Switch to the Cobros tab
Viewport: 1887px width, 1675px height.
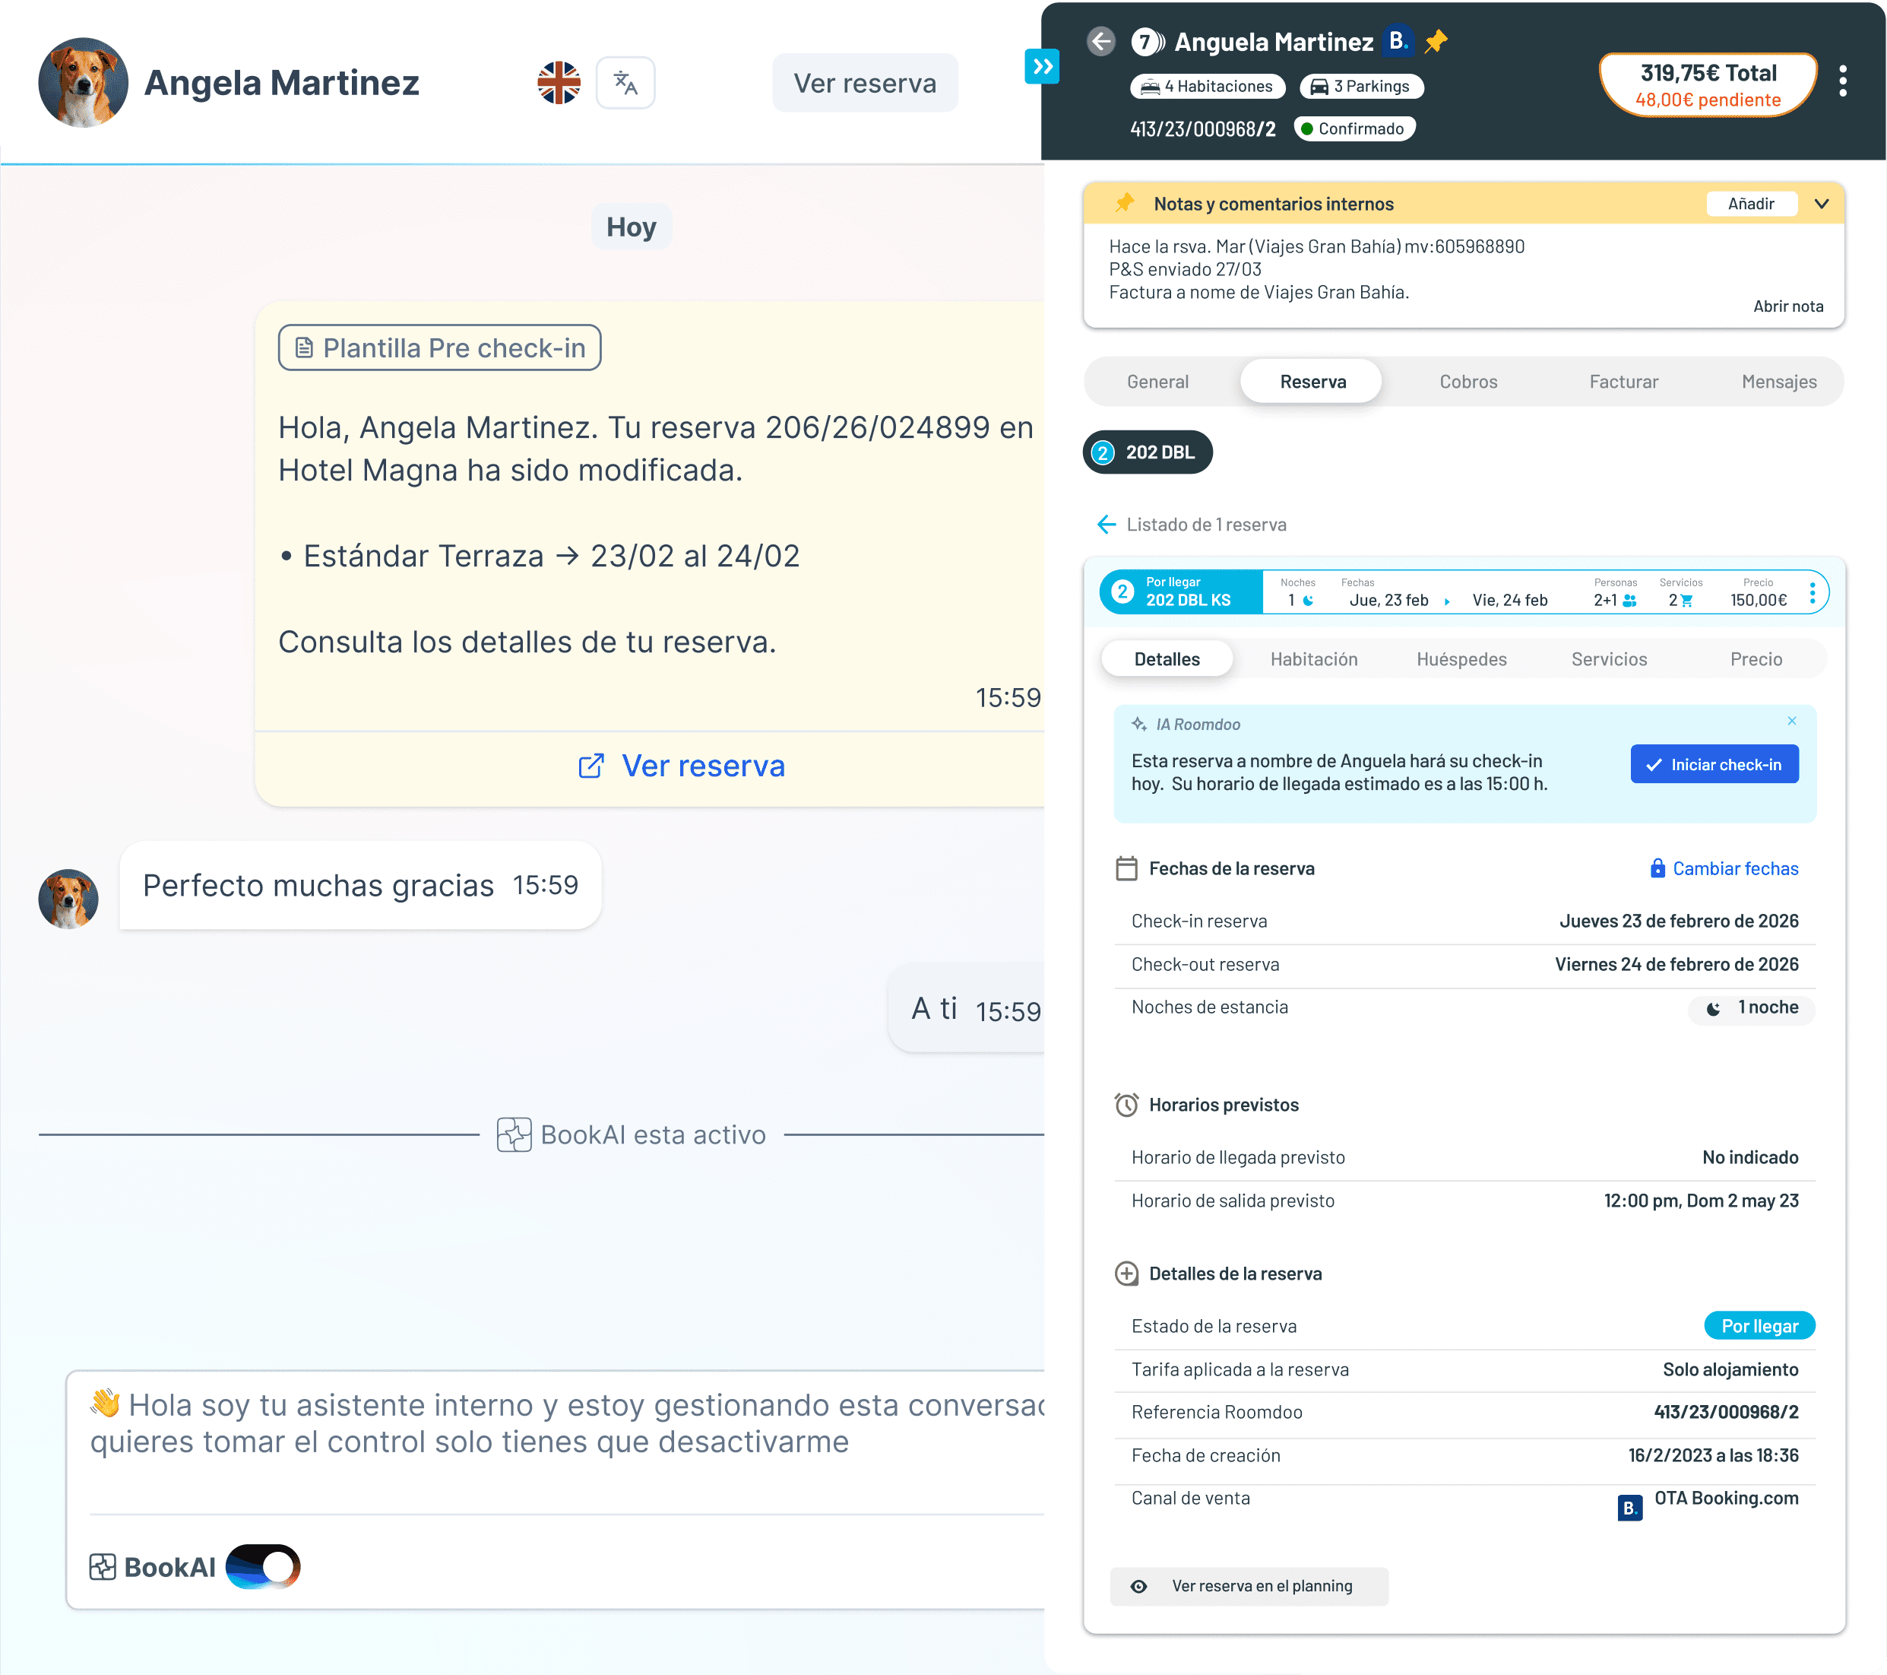(1467, 382)
